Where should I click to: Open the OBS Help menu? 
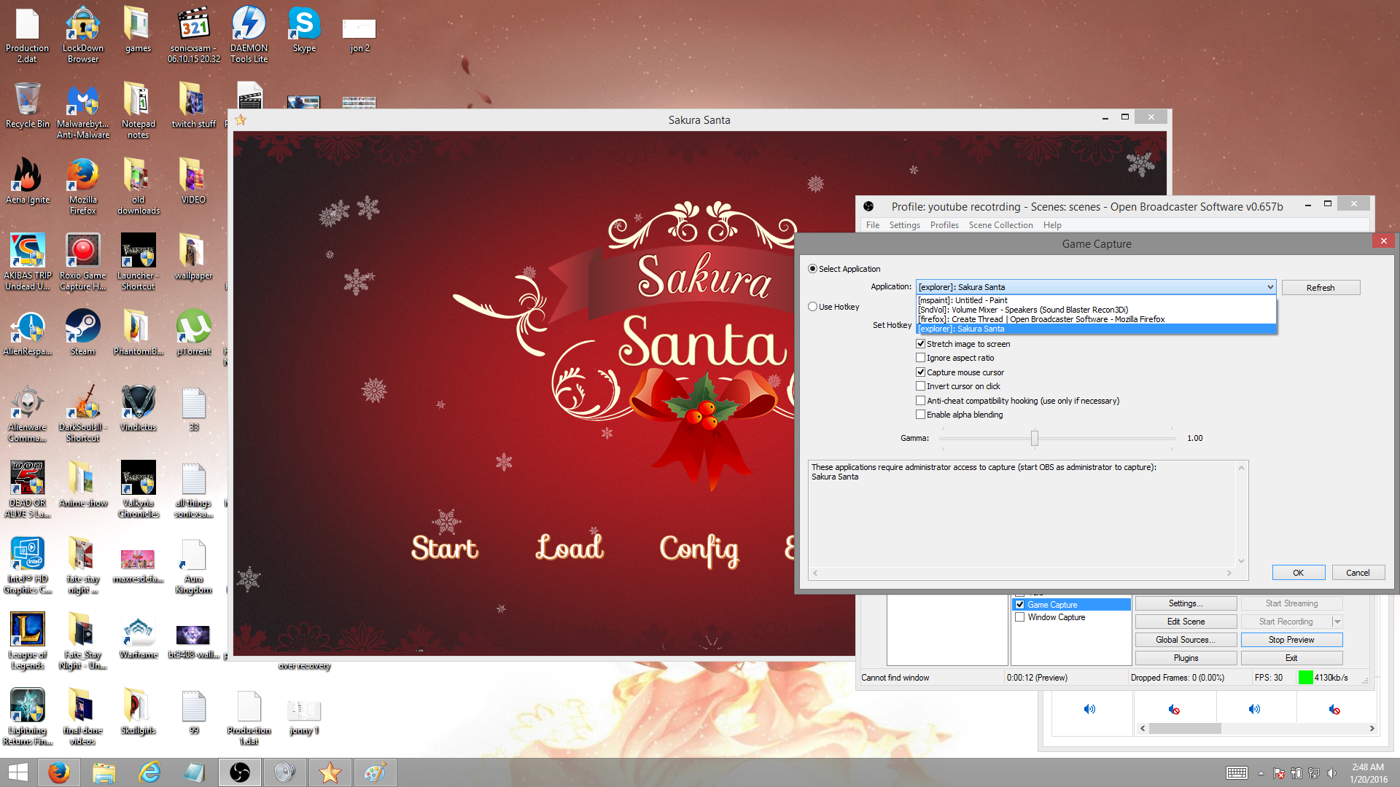click(1052, 225)
